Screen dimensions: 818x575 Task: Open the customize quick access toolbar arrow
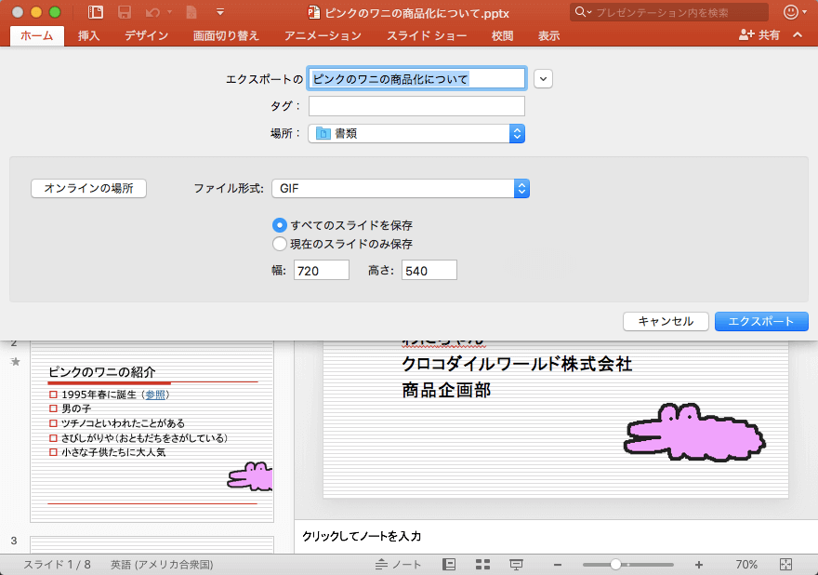pyautogui.click(x=220, y=11)
